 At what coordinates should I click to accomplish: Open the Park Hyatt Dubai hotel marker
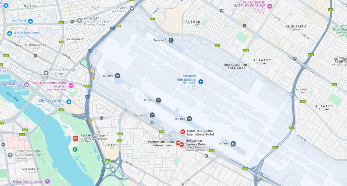pyautogui.click(x=76, y=138)
